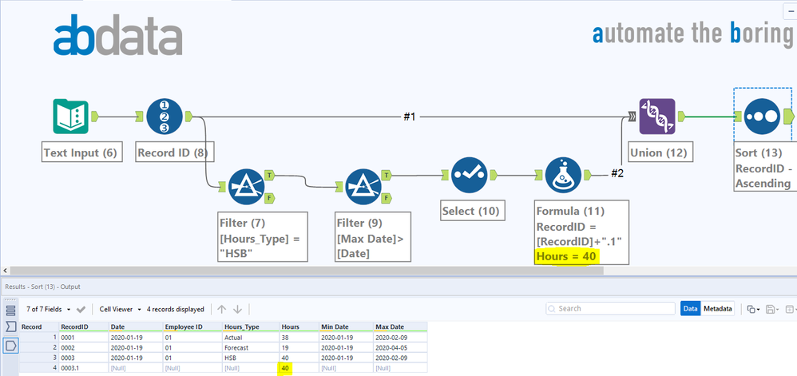The height and width of the screenshot is (376, 797).
Task: Click Filter (7) annotation label
Action: pos(262,237)
